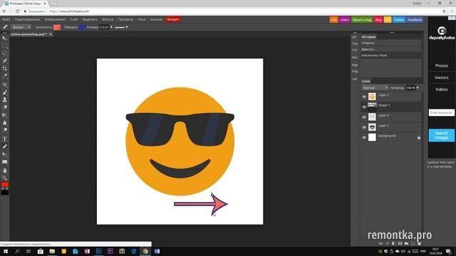Open the Изображение menu
The height and width of the screenshot is (256, 456).
point(55,19)
